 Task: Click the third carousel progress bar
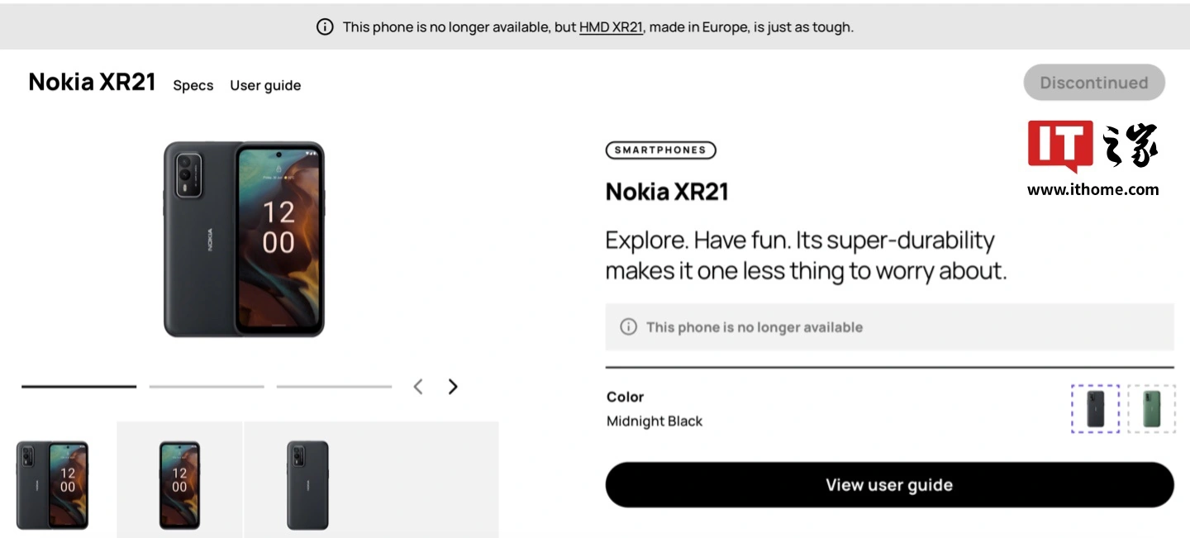(x=334, y=386)
